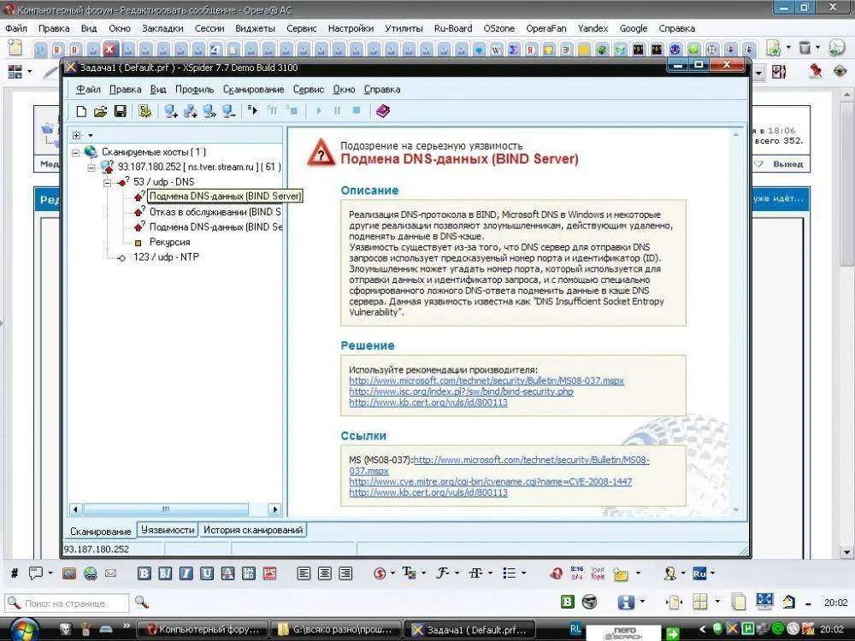Toggle italic I button in Opera bottom toolbar
The width and height of the screenshot is (855, 641).
coord(186,573)
